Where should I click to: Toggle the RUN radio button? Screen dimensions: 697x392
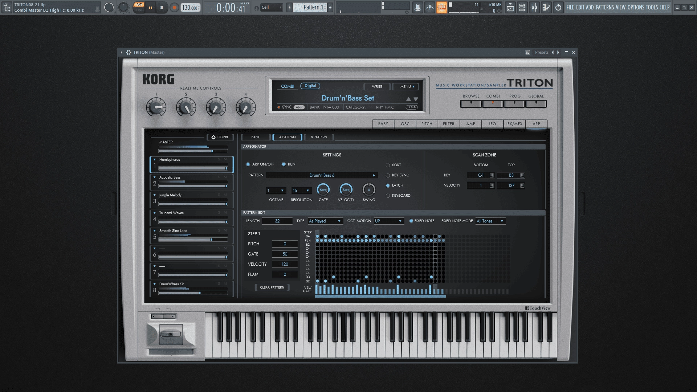(284, 164)
